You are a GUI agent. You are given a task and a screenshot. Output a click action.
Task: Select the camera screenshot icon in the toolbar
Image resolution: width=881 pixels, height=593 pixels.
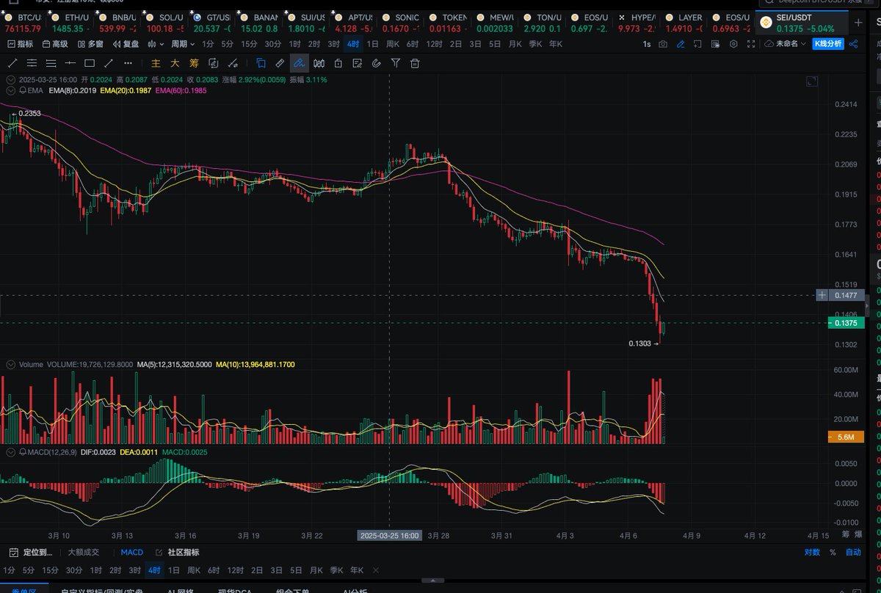[662, 43]
